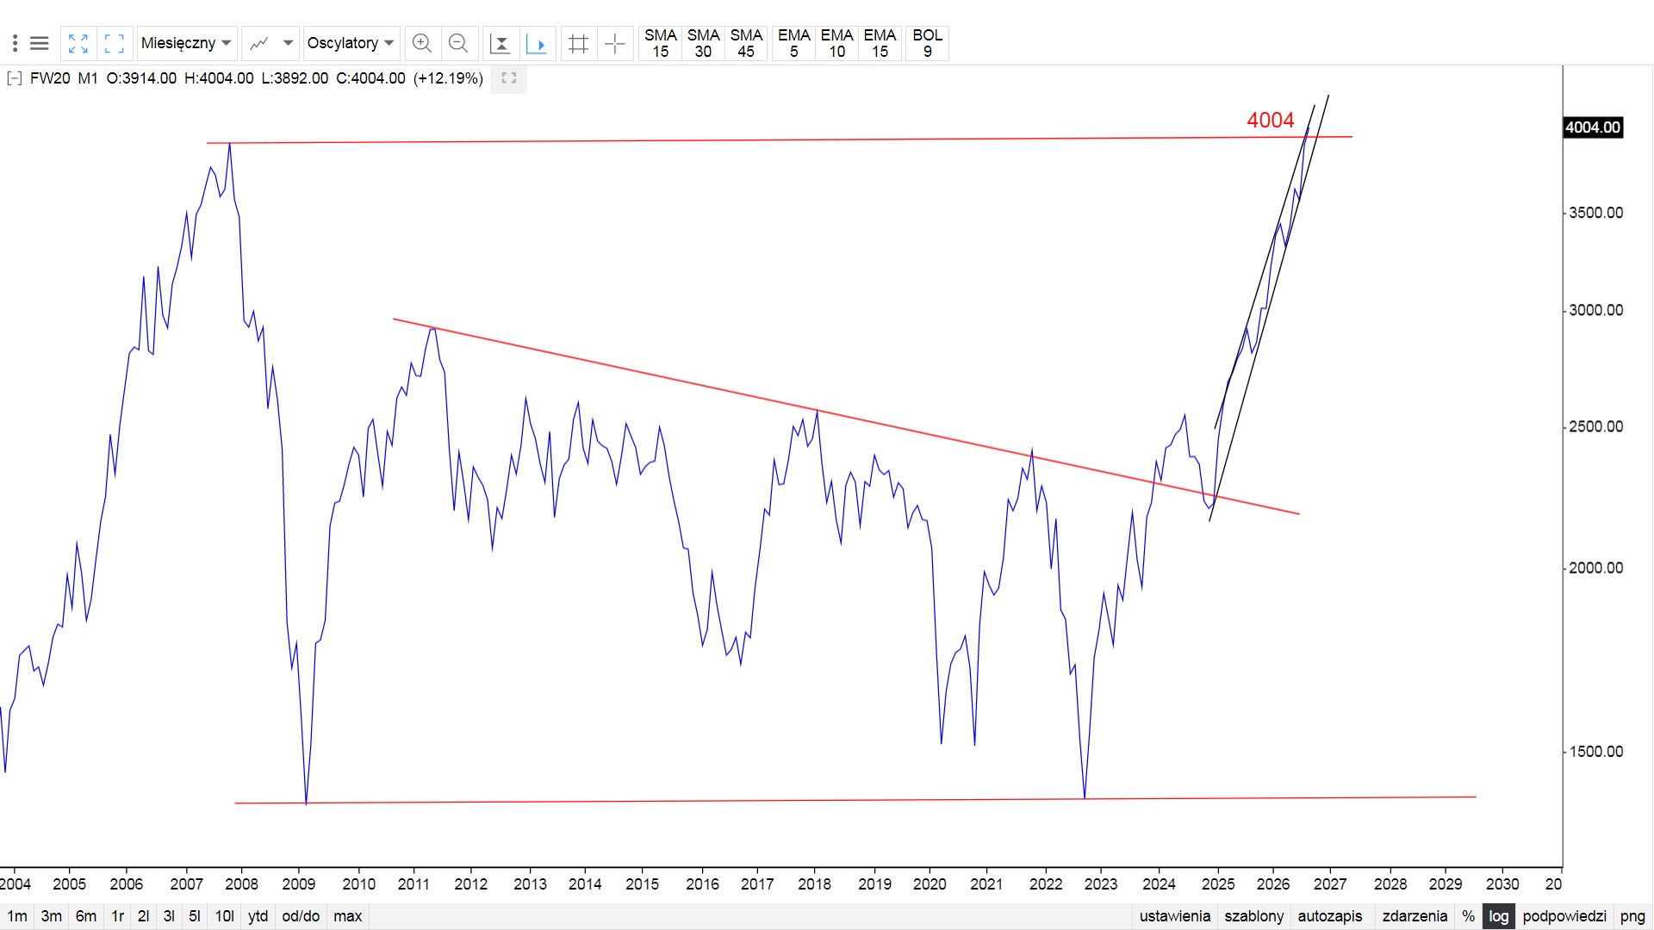This screenshot has height=930, width=1654.
Task: Click the 4004.00 current price label
Action: [1593, 127]
